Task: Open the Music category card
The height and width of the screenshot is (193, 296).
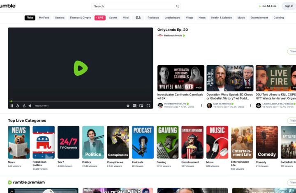Action: (x=217, y=142)
